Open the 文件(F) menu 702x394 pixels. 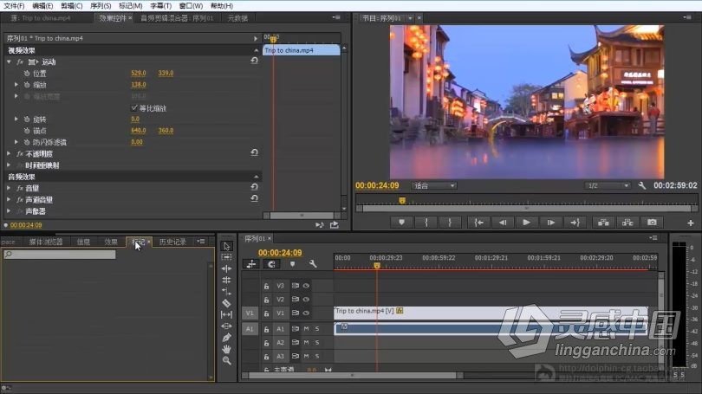click(x=14, y=6)
